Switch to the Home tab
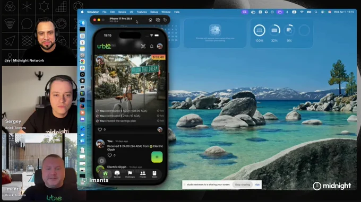 coord(106,174)
